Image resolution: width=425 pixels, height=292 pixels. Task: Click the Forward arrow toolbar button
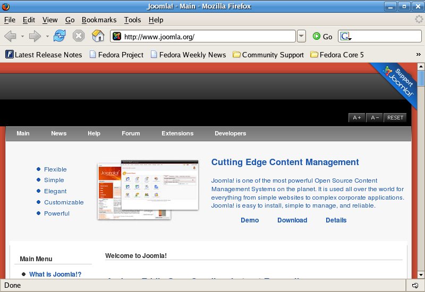tap(35, 36)
